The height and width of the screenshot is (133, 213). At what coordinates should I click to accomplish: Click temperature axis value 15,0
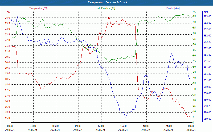[7, 118]
